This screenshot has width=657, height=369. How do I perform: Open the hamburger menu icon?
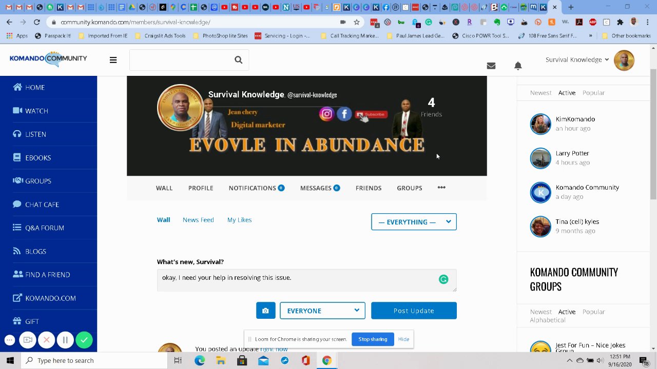click(113, 60)
